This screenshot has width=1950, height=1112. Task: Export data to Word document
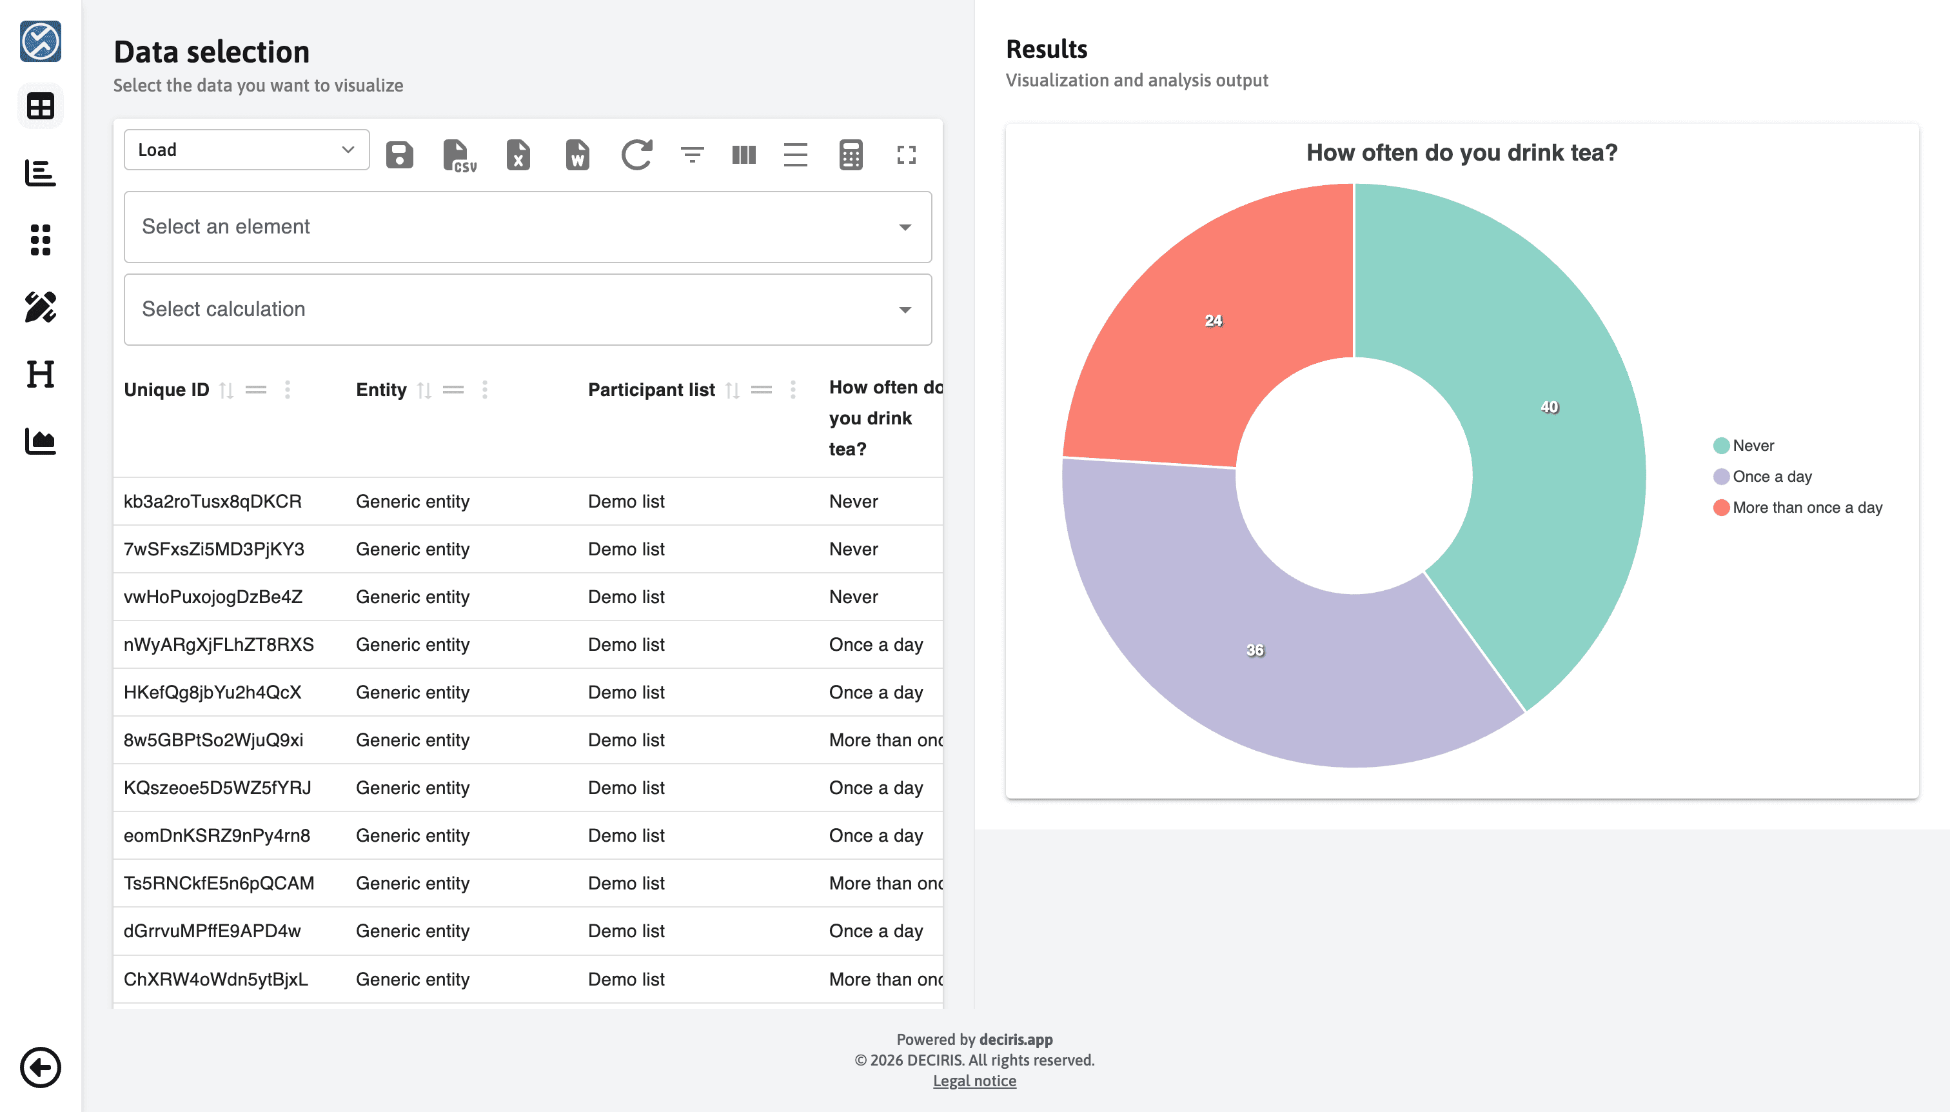577,155
